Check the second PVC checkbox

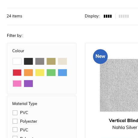click(x=15, y=130)
